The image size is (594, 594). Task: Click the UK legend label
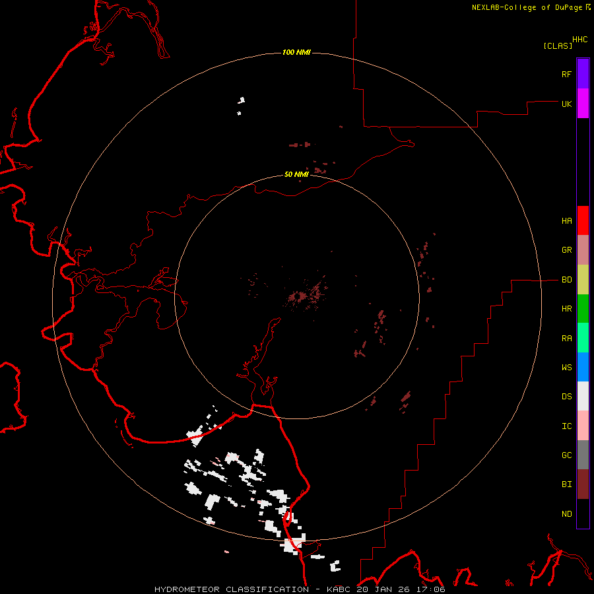[x=566, y=104]
